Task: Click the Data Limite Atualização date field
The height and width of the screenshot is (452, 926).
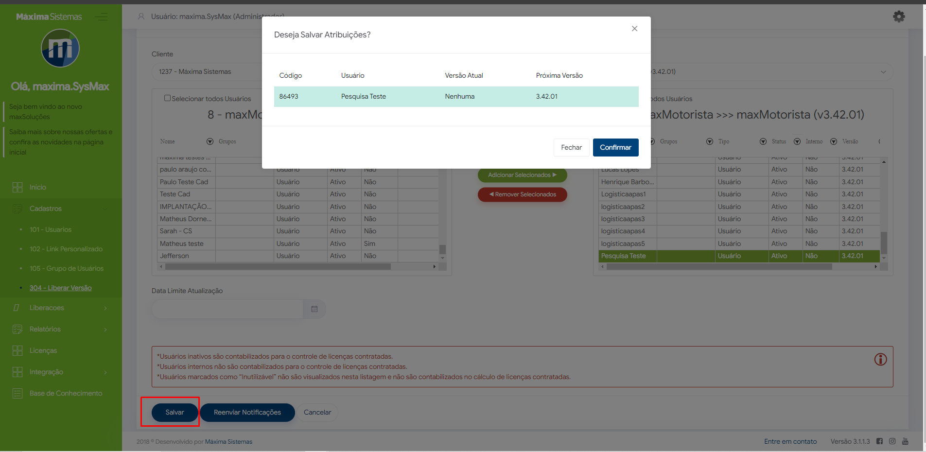Action: pos(227,309)
